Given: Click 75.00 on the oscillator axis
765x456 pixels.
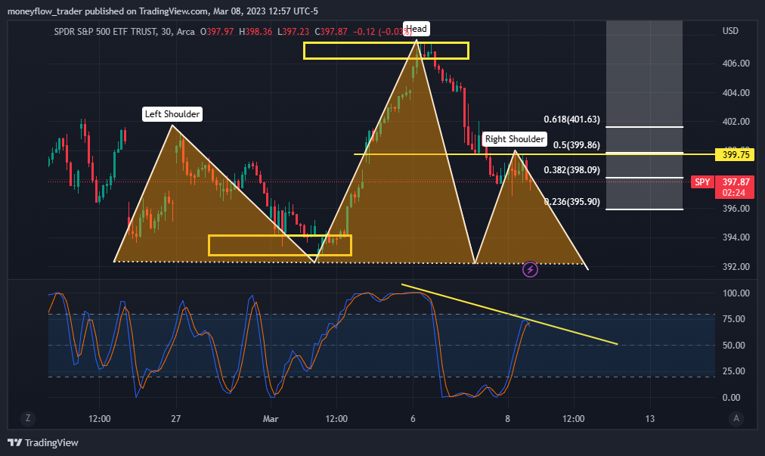Looking at the screenshot, I should tap(734, 319).
